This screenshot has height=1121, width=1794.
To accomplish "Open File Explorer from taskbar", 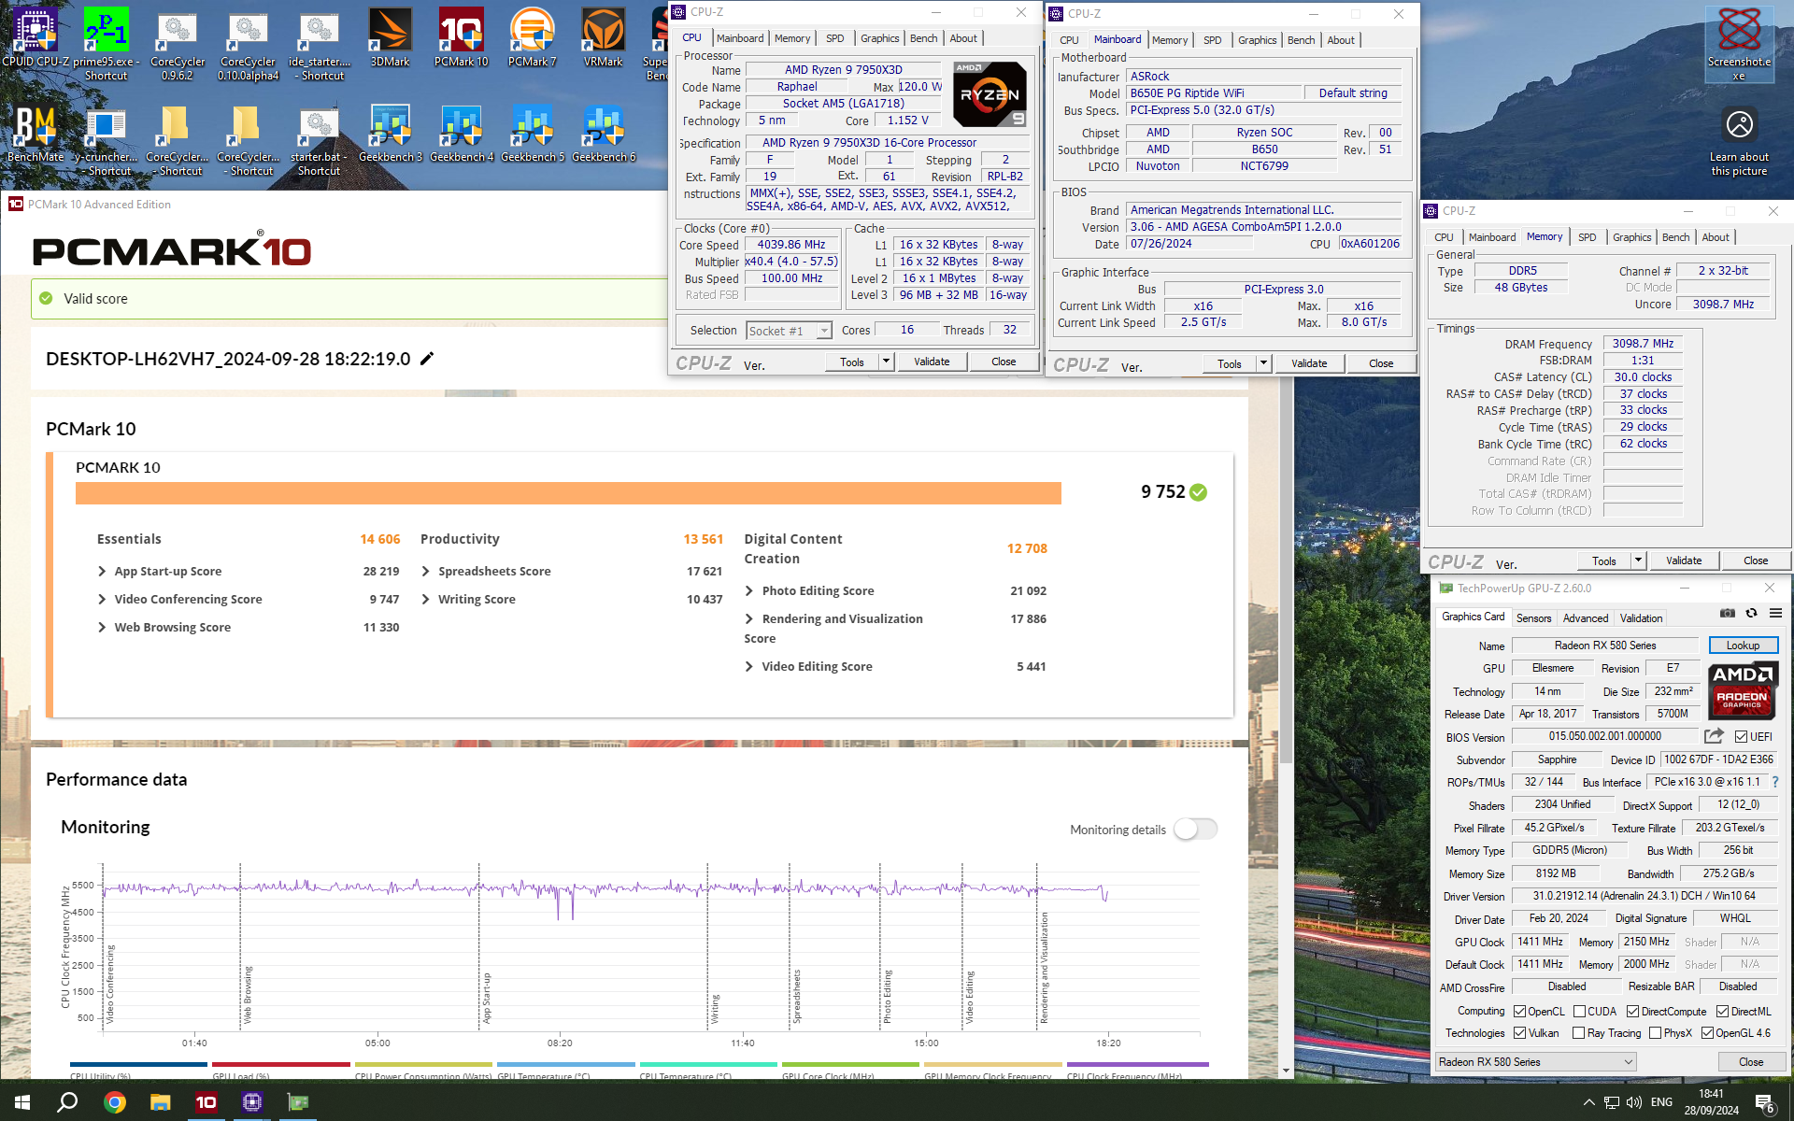I will tap(161, 1102).
